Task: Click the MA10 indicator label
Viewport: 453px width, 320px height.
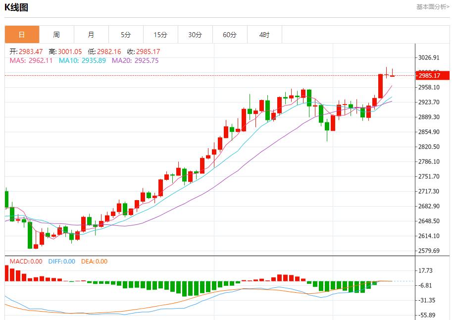Action: [82, 60]
